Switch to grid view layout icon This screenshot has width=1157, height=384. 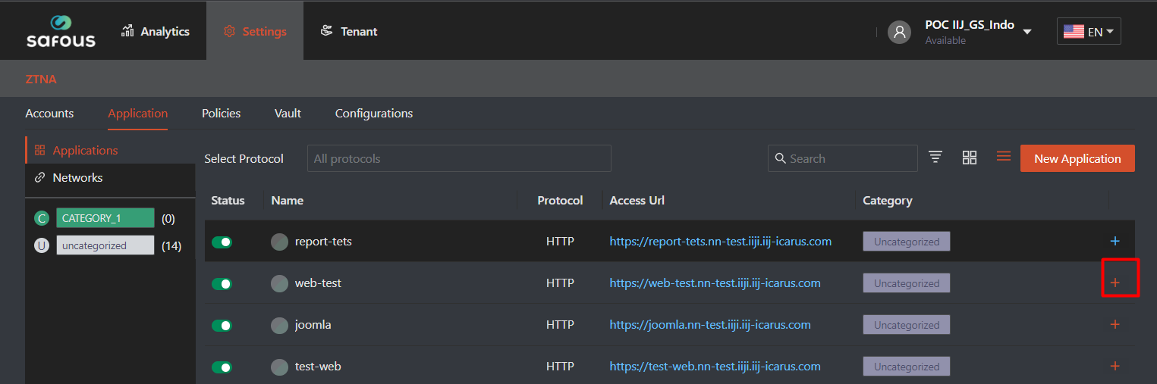click(x=970, y=158)
